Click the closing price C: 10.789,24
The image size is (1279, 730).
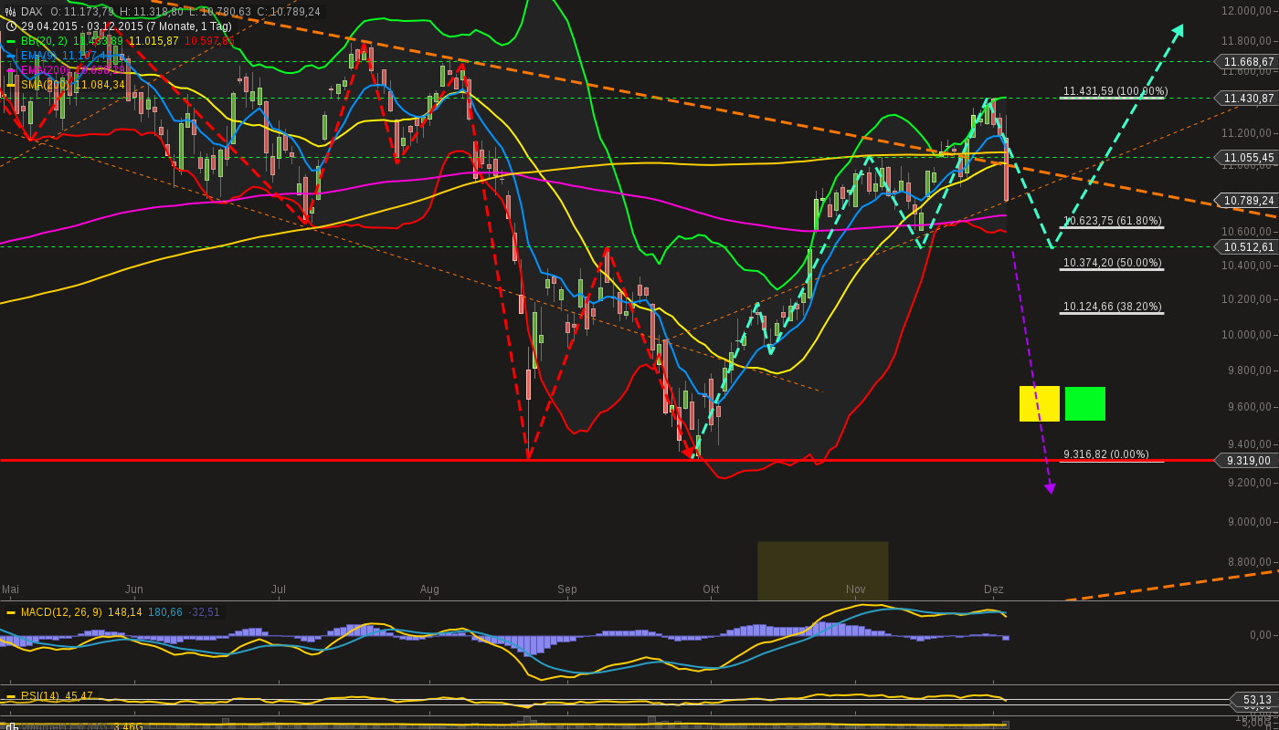click(289, 12)
